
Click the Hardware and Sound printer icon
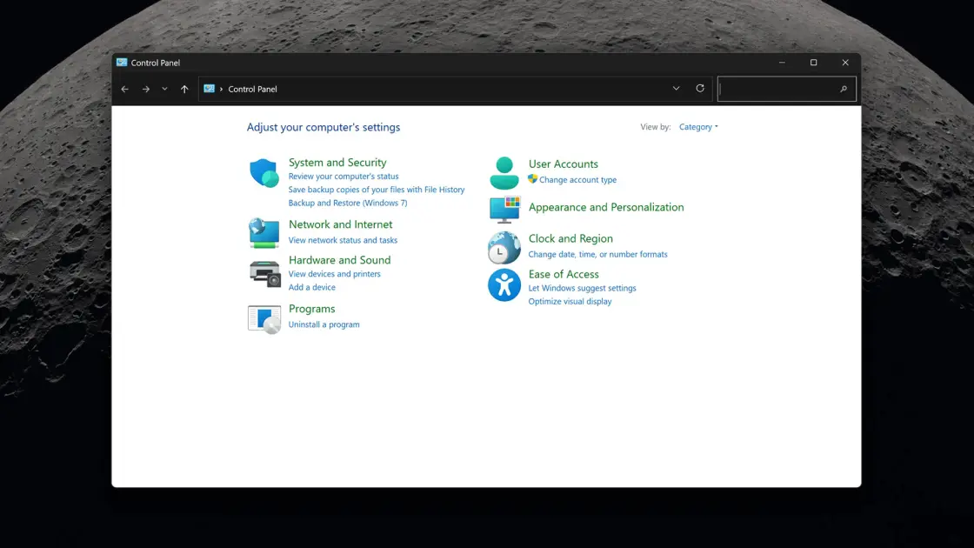point(264,273)
